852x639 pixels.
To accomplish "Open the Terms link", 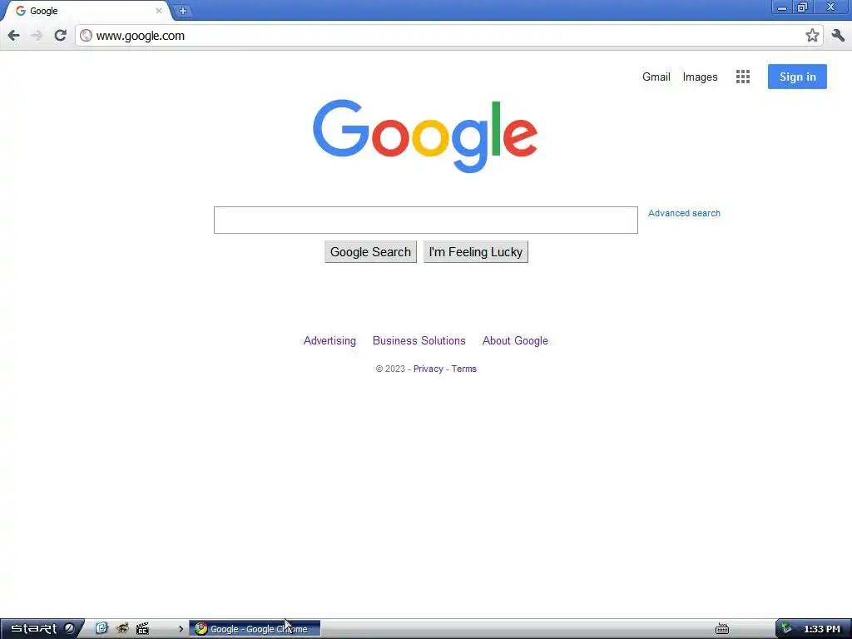I will coord(464,369).
